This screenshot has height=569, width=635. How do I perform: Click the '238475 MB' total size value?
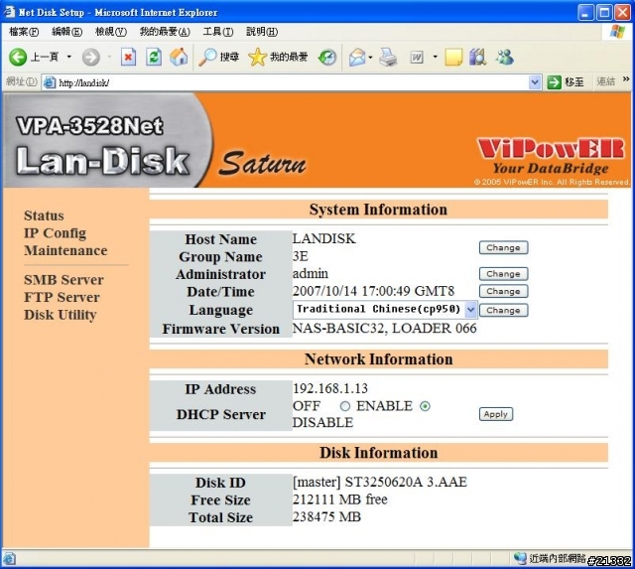pos(326,516)
